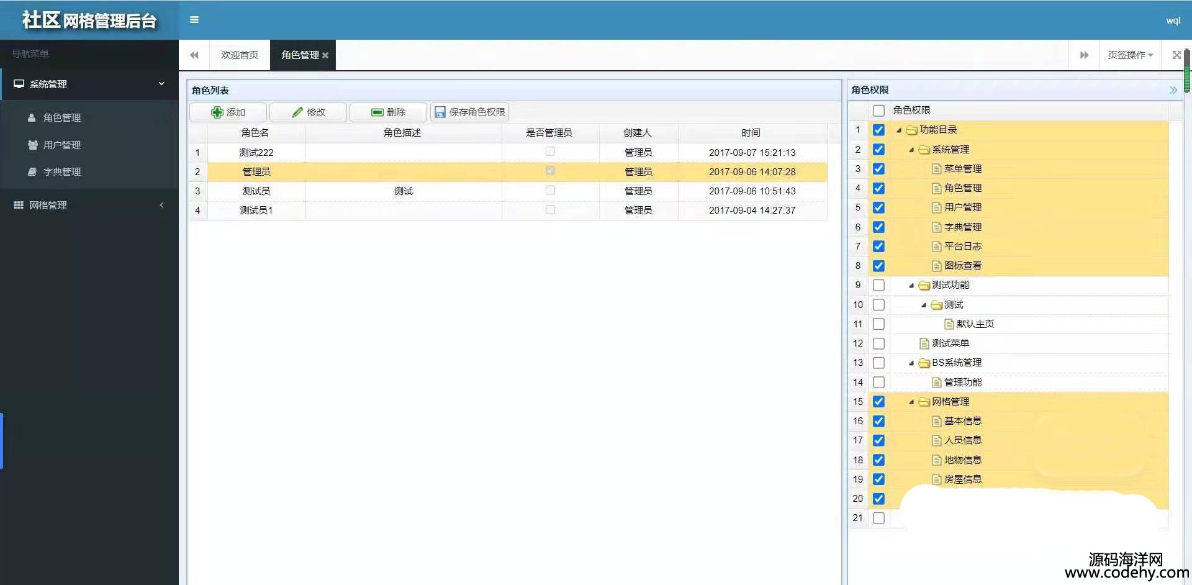Click the 菜单管理 page icon
This screenshot has width=1192, height=585.
[x=937, y=169]
